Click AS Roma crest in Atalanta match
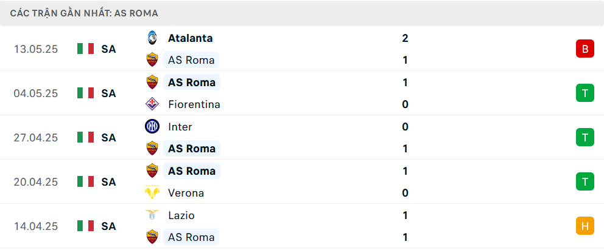This screenshot has width=604, height=250. pyautogui.click(x=152, y=59)
